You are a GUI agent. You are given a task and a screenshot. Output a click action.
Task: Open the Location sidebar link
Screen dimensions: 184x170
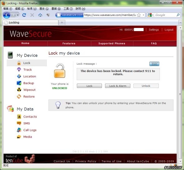[30, 76]
